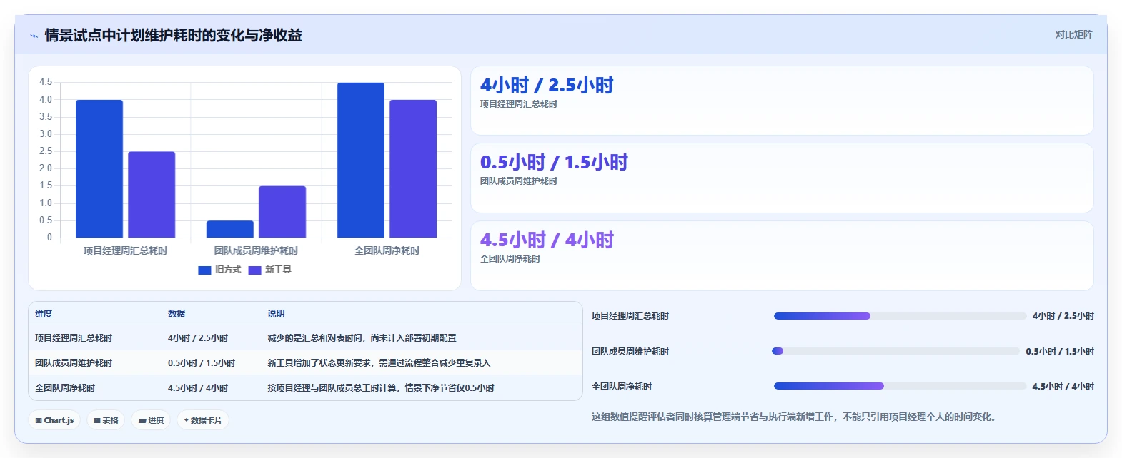Open the 4.5小时 / 4小时 data card
This screenshot has width=1122, height=458.
tap(782, 255)
